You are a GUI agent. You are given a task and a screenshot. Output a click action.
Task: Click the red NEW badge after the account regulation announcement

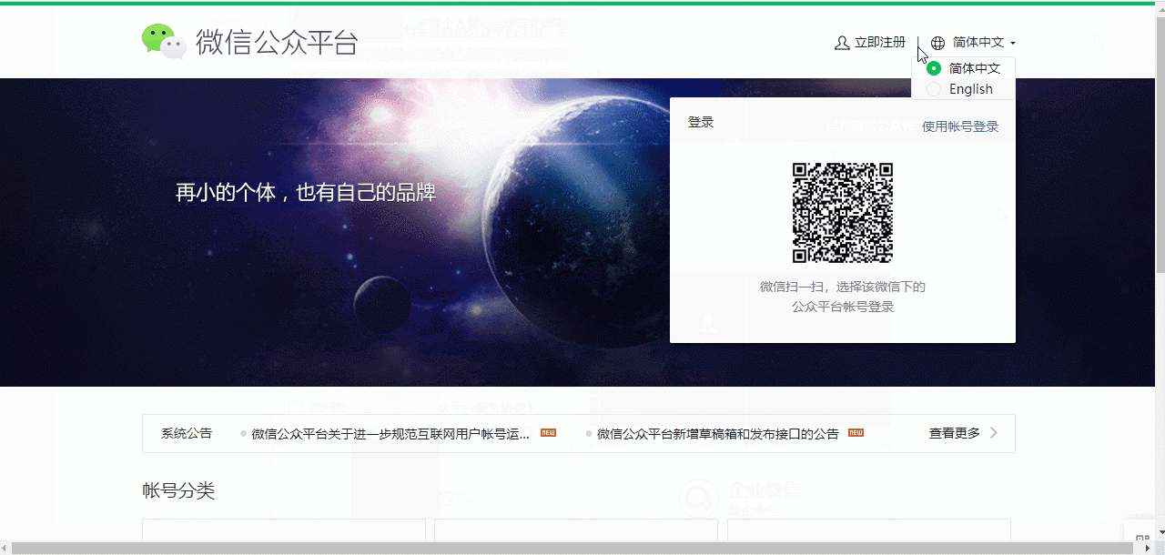547,433
